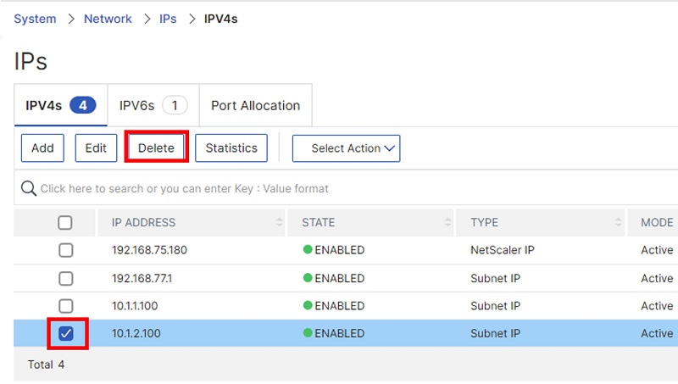Open the Port Allocation tab

click(256, 105)
